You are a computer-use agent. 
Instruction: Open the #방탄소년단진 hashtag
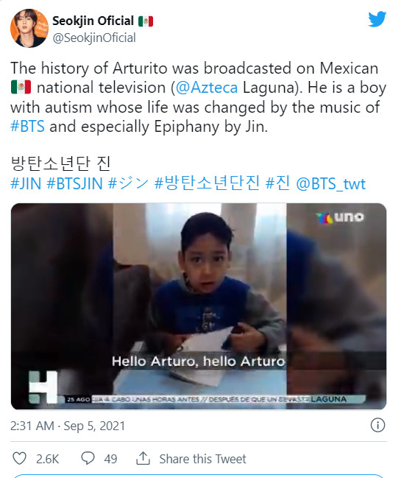point(207,184)
